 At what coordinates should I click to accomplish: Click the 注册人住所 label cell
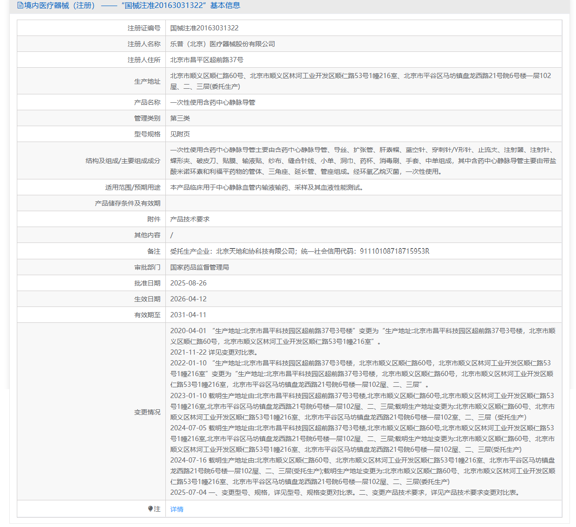(92, 60)
